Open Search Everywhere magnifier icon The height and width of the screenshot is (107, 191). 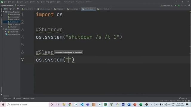point(189,5)
